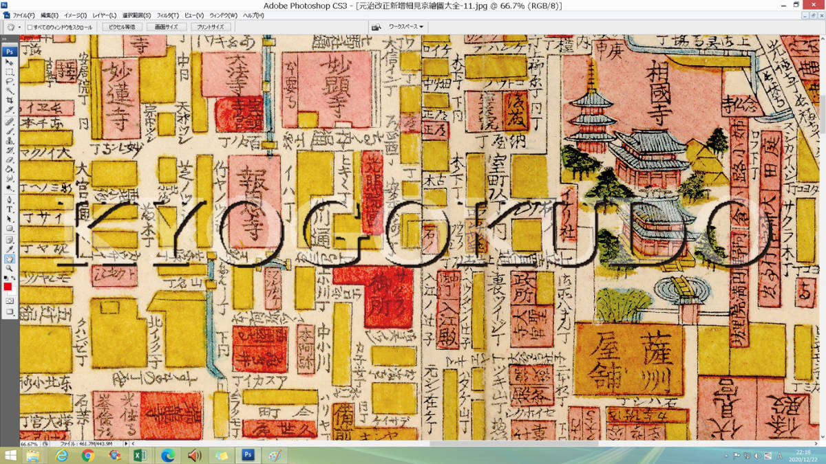Open the ウィンドウ(W) menu
826x464 pixels.
point(223,15)
